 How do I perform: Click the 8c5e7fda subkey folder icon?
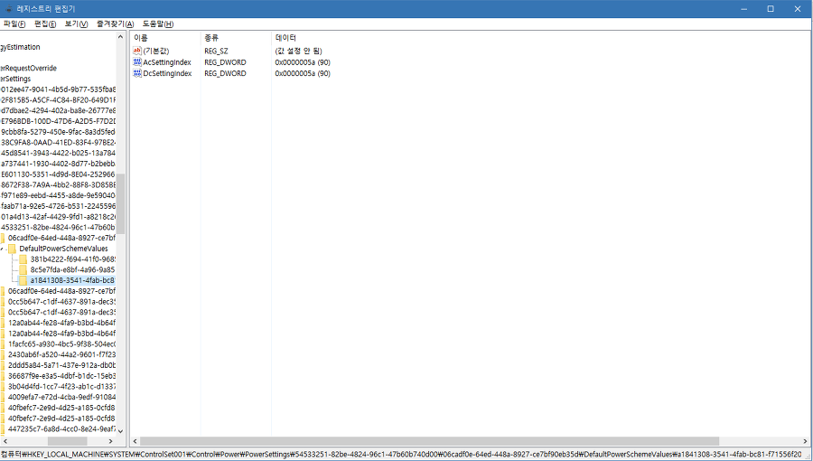click(x=23, y=269)
